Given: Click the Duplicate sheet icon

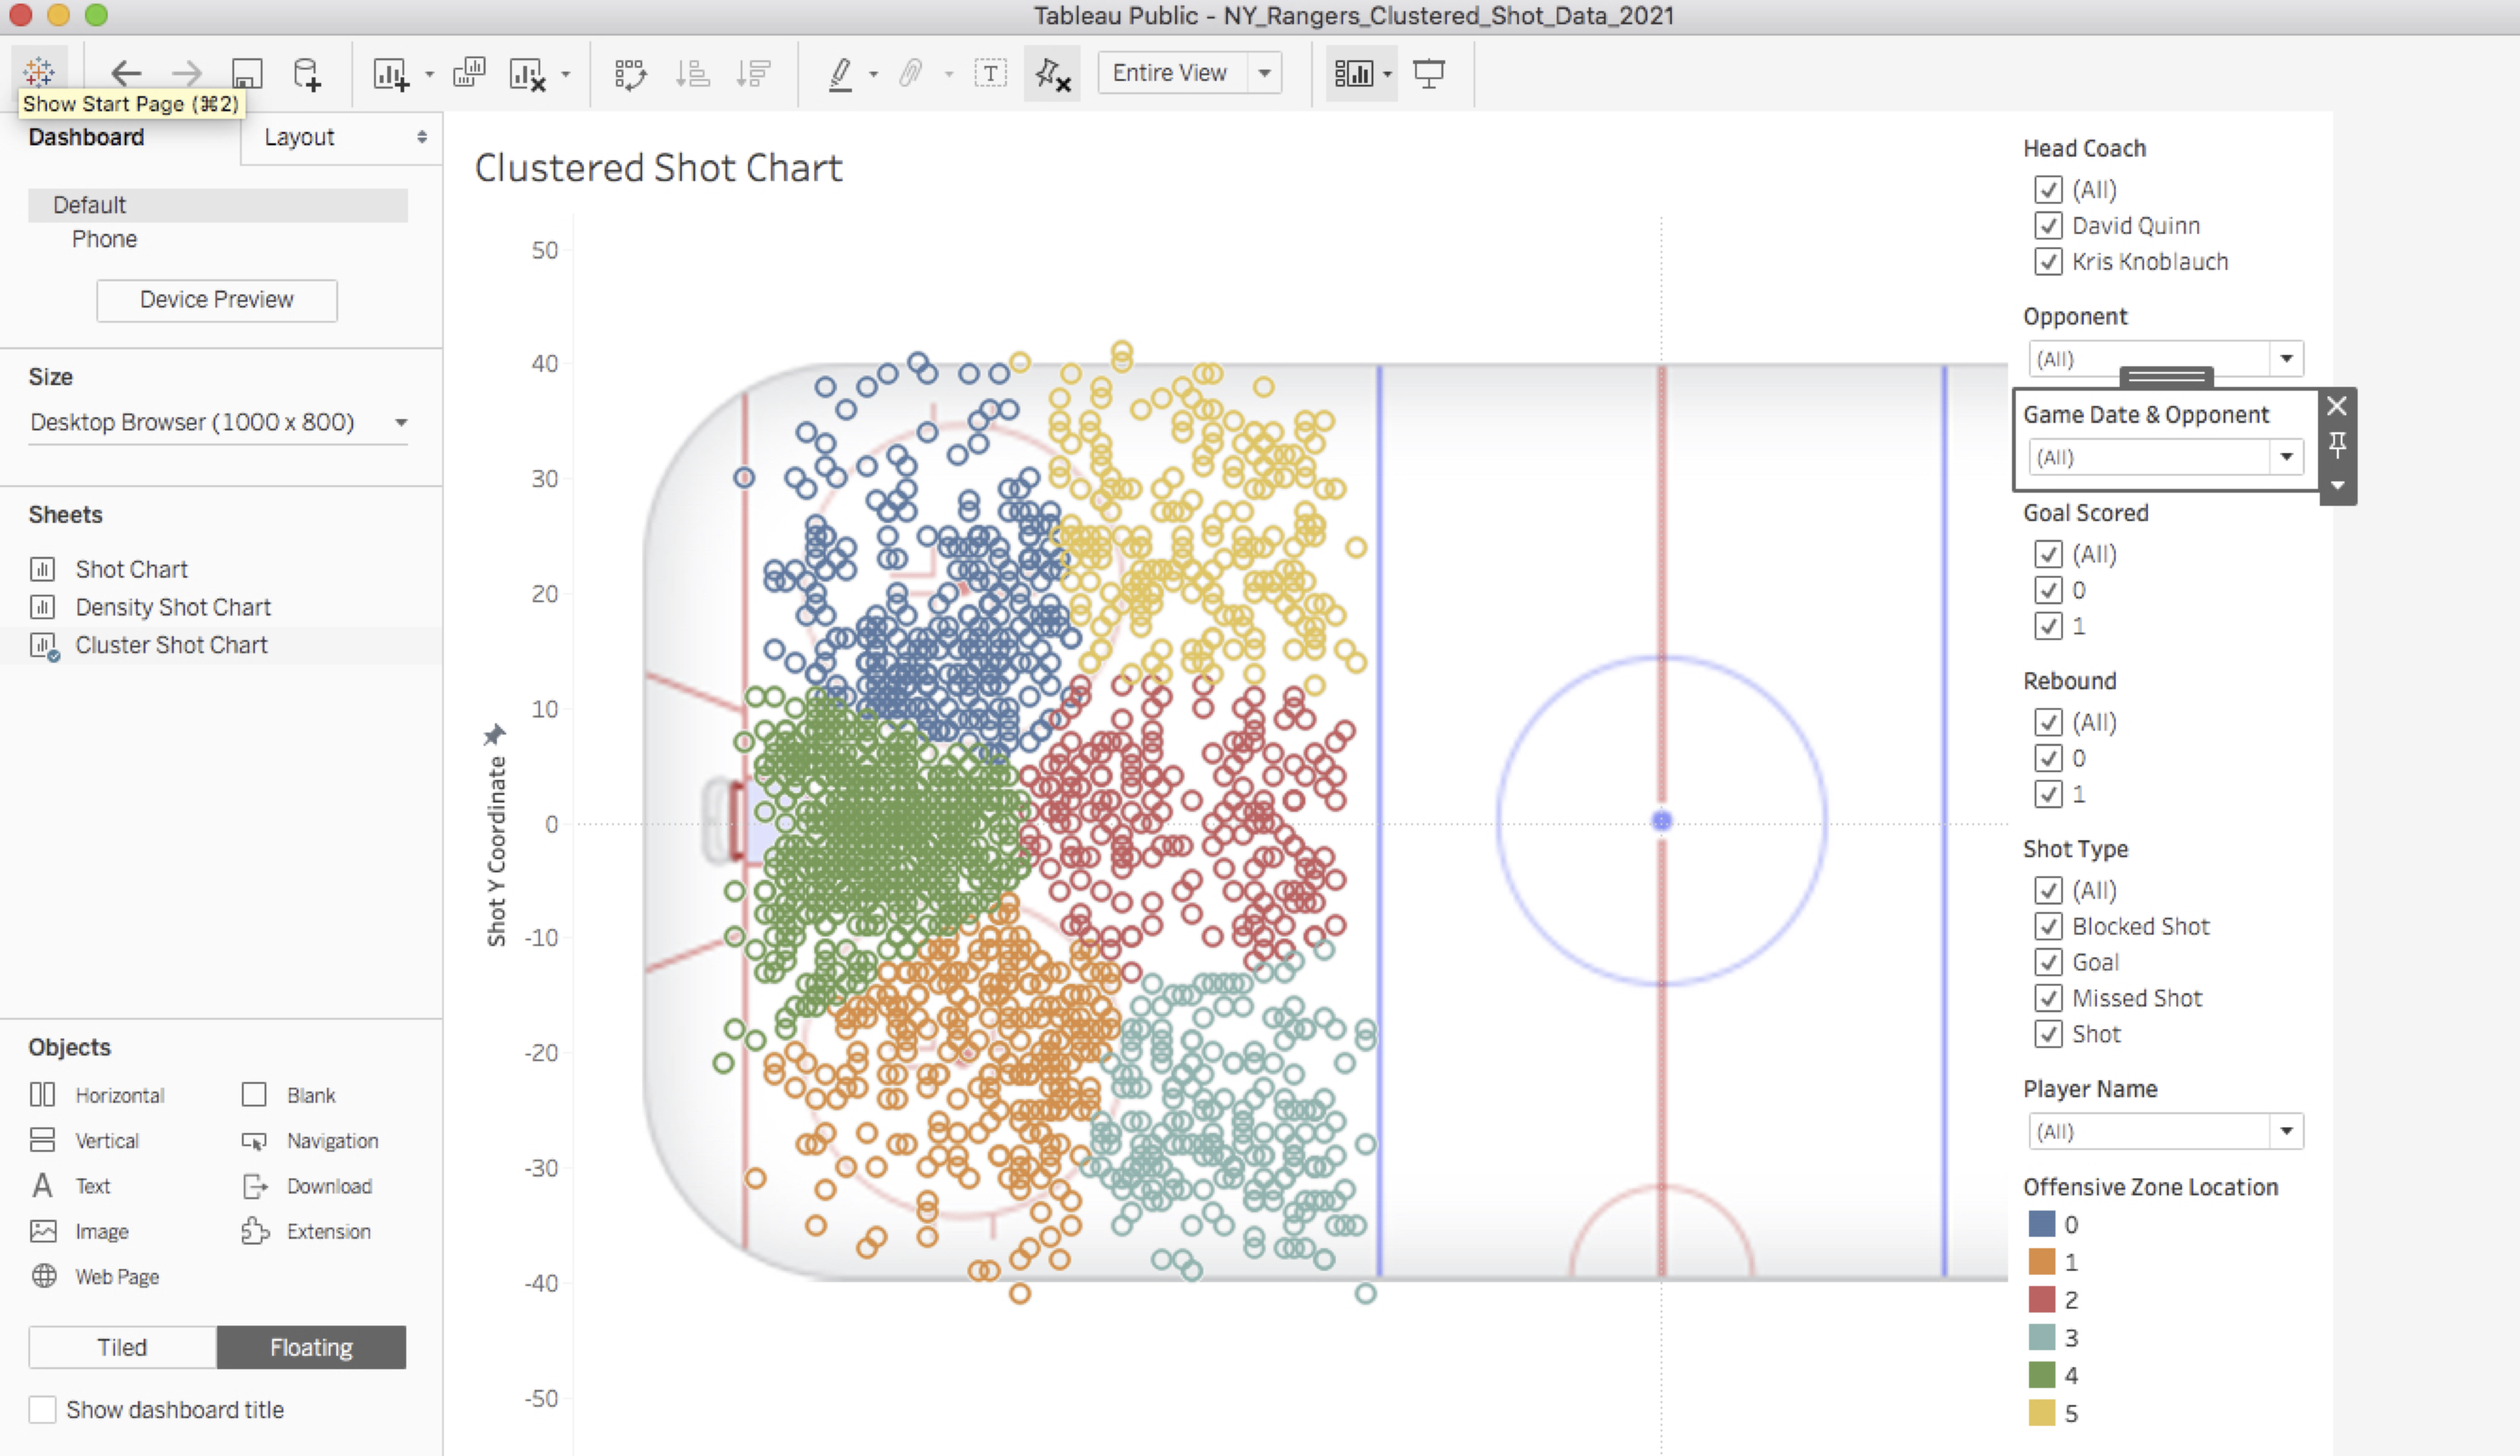Looking at the screenshot, I should tap(469, 73).
